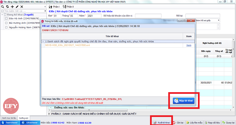Click the 30/05/2021 date cell
This screenshot has height=125, width=236.
tap(206, 82)
